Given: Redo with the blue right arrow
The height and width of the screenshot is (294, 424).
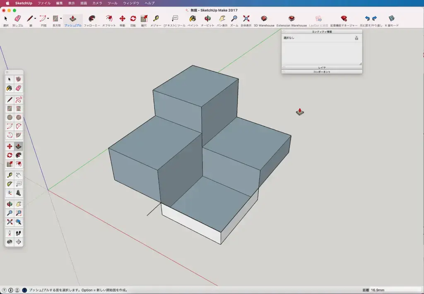Looking at the screenshot, I should (374, 18).
